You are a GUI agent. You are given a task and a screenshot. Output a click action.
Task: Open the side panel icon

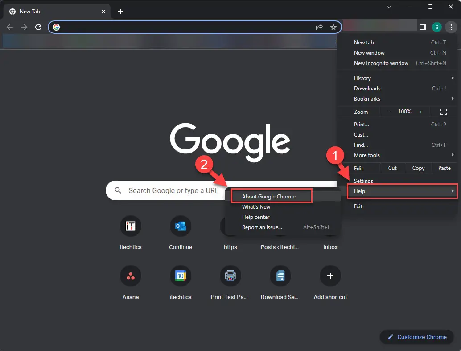[x=422, y=27]
